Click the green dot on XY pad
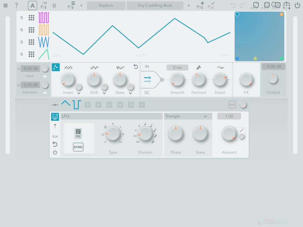The width and height of the screenshot is (303, 227). [281, 58]
